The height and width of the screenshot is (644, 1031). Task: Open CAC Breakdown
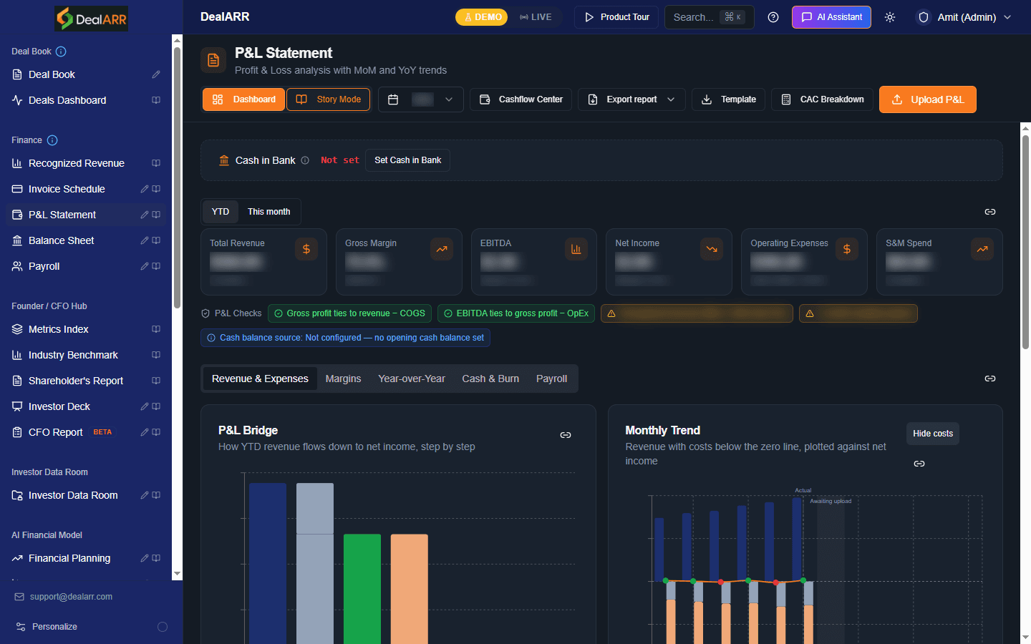[822, 99]
